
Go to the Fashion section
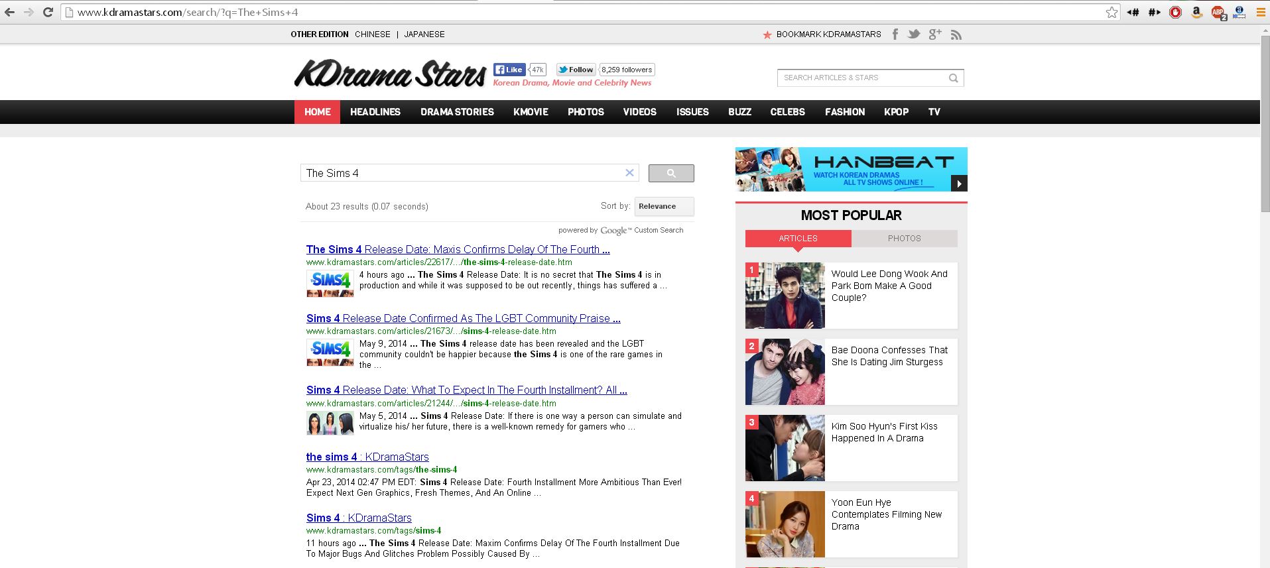845,112
